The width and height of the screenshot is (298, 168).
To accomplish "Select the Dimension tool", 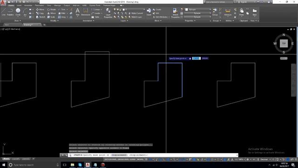I will [86, 12].
